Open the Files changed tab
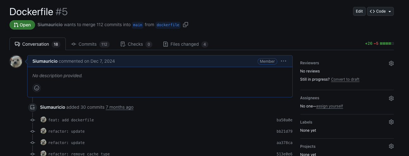409x156 pixels. [185, 44]
